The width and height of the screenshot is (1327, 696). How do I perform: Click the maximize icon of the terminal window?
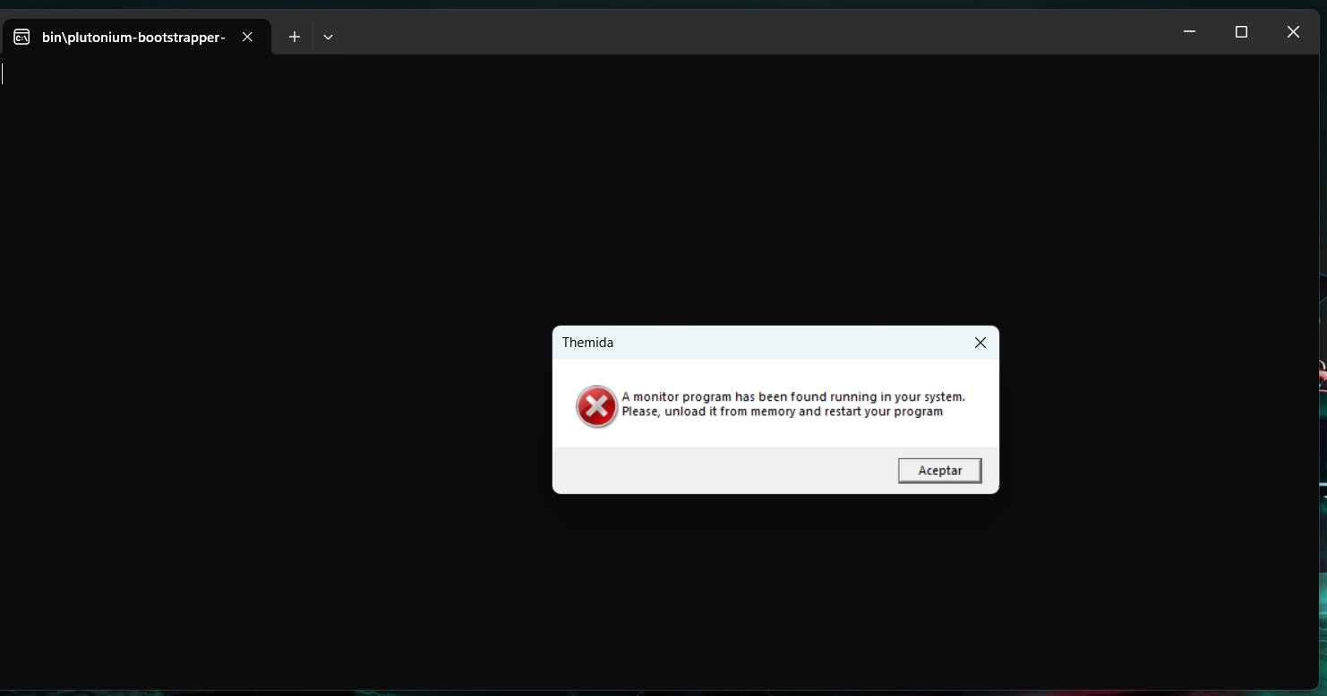1240,31
